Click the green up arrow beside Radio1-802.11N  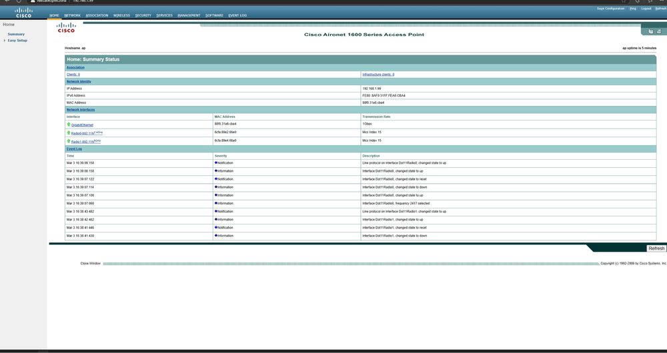69,141
